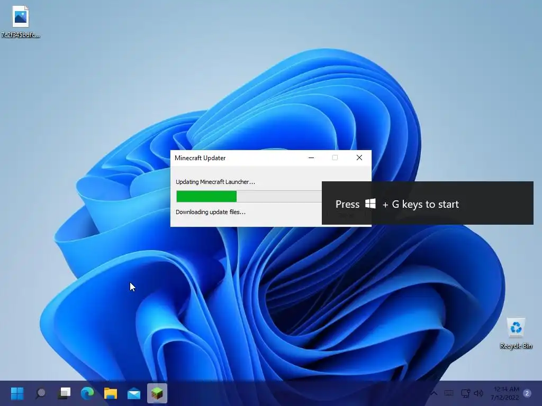Select Minecraft Launcher taskbar icon
Image resolution: width=542 pixels, height=406 pixels.
click(x=157, y=393)
